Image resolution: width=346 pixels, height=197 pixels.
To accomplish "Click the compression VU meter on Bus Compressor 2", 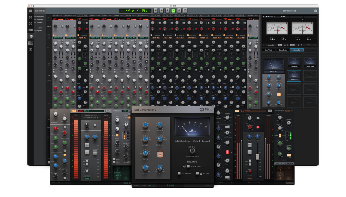I will point(192,127).
